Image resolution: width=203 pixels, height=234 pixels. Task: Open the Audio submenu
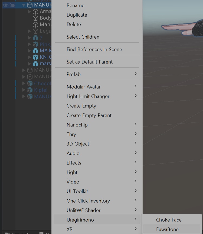pos(97,153)
